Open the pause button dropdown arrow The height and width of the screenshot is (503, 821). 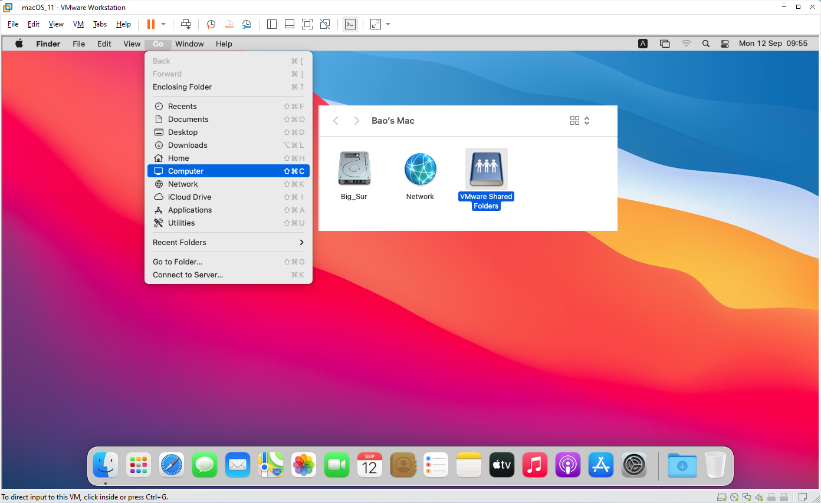point(163,24)
